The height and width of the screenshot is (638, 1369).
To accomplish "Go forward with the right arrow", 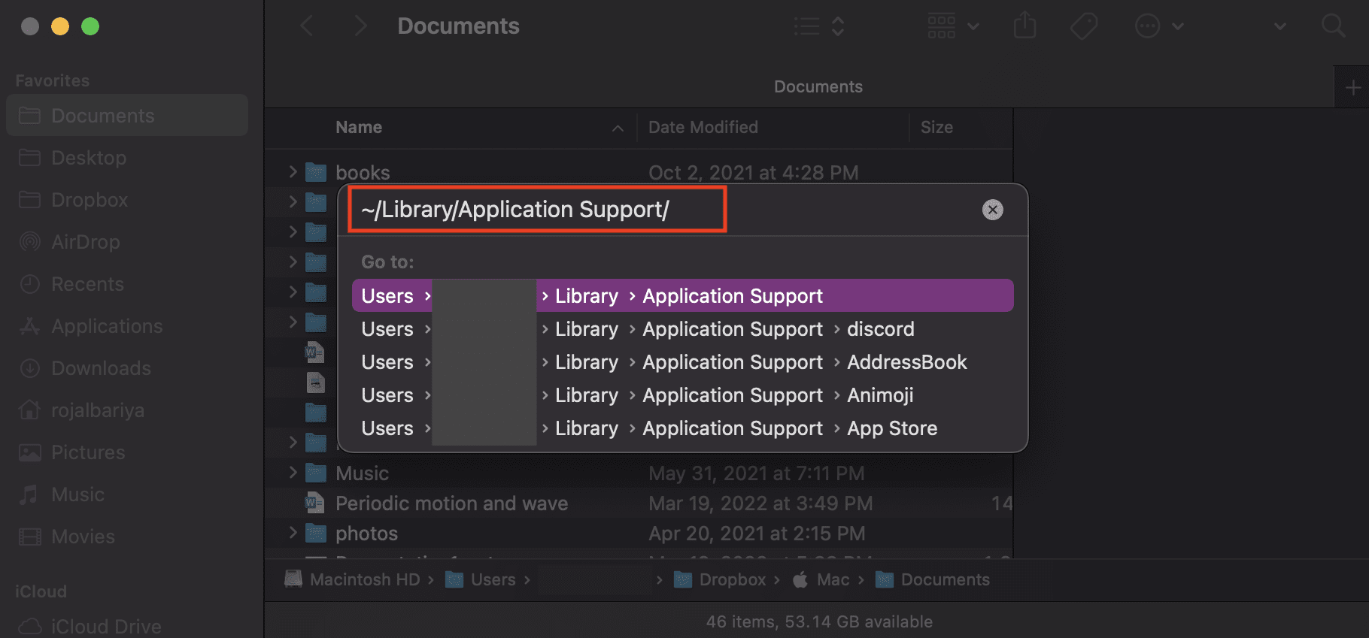I will pyautogui.click(x=360, y=26).
